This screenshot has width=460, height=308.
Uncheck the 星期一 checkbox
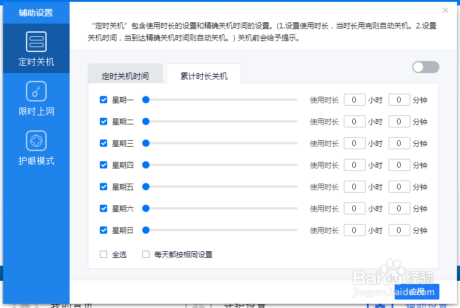103,100
